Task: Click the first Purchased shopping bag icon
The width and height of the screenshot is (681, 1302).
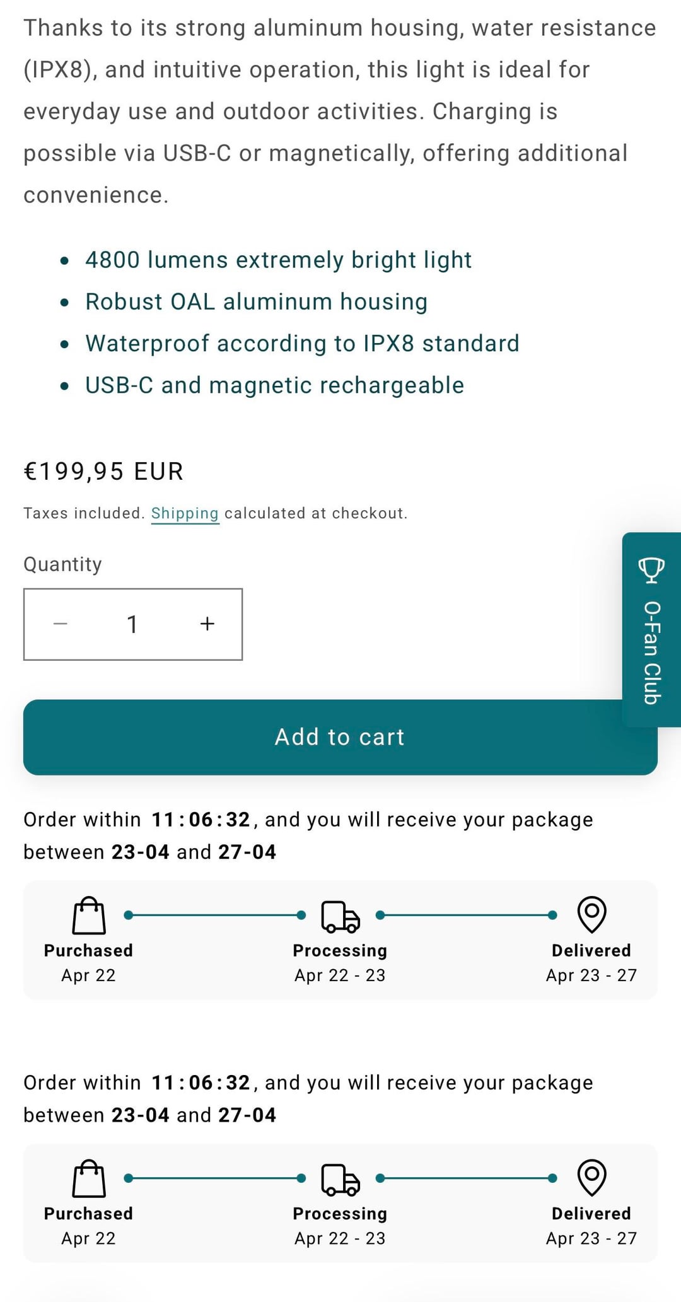Action: [89, 915]
